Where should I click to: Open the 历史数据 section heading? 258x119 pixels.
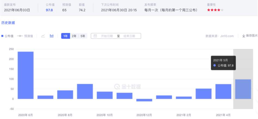(x=8, y=23)
